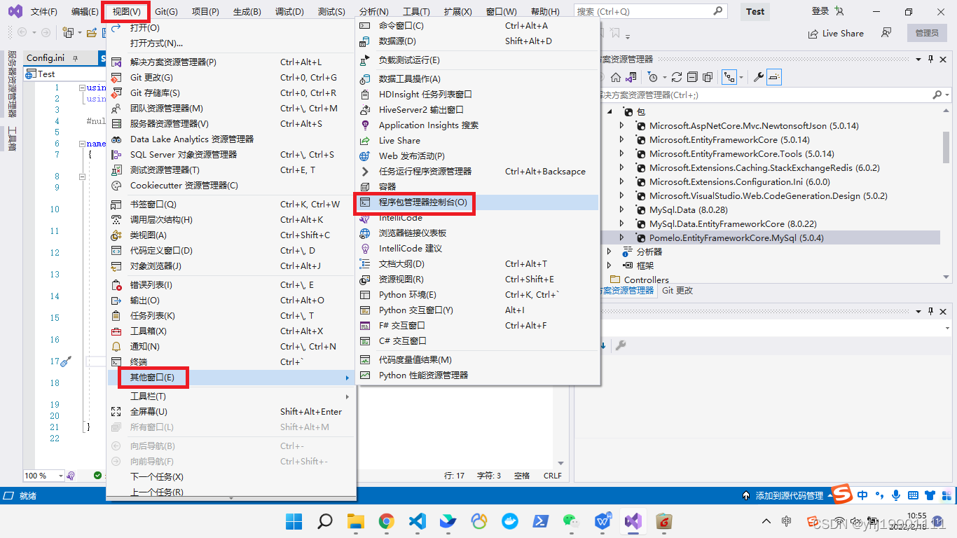Expand Microsoft.AspNetCore.Mvc.NewtonsoftJson package node
This screenshot has width=957, height=538.
click(621, 126)
